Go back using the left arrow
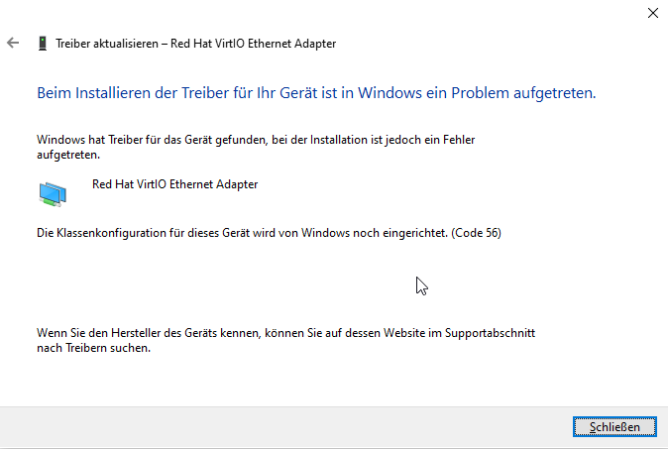Viewport: 668px width, 449px height. 13,43
